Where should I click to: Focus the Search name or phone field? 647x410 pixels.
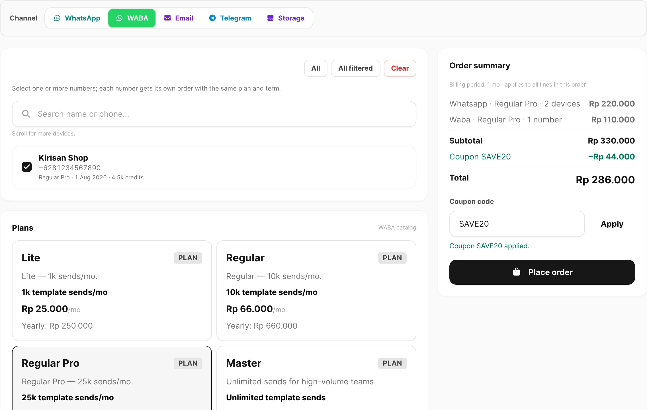(x=214, y=114)
